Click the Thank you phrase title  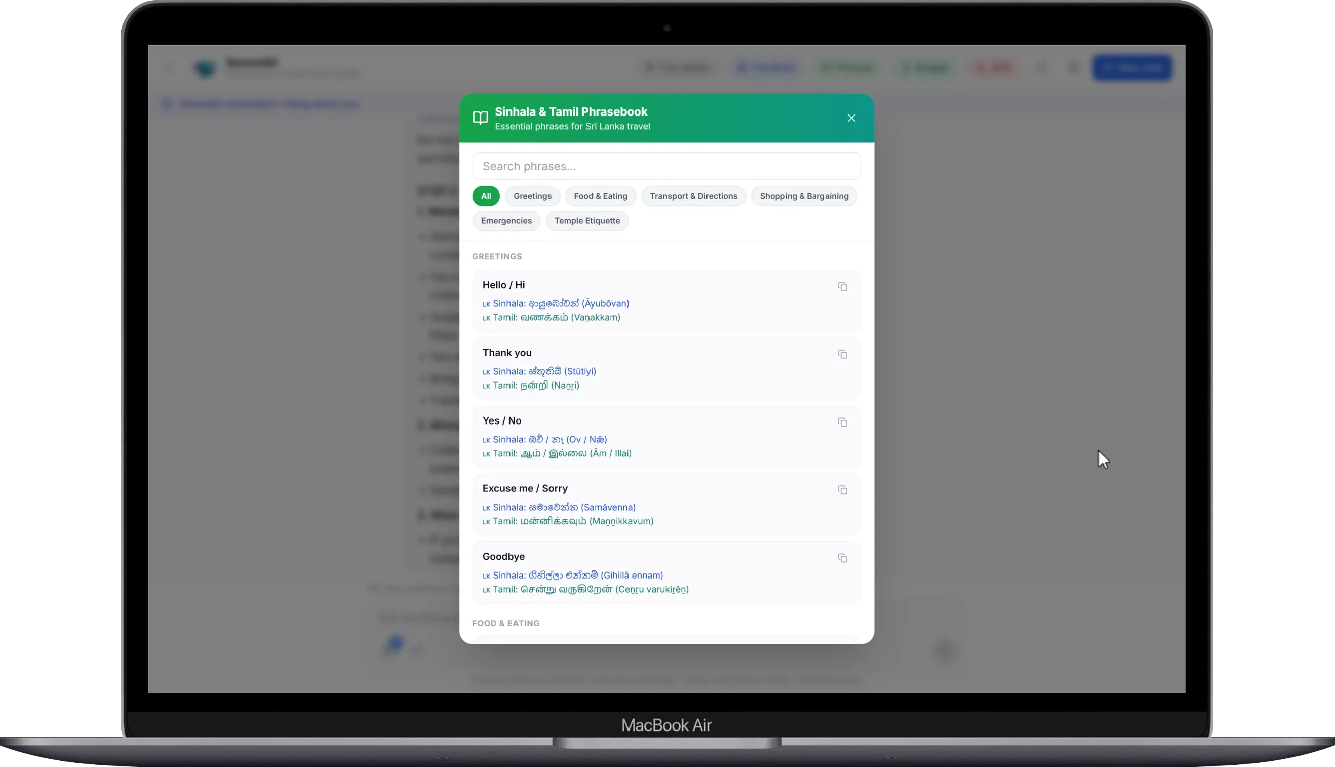point(506,353)
